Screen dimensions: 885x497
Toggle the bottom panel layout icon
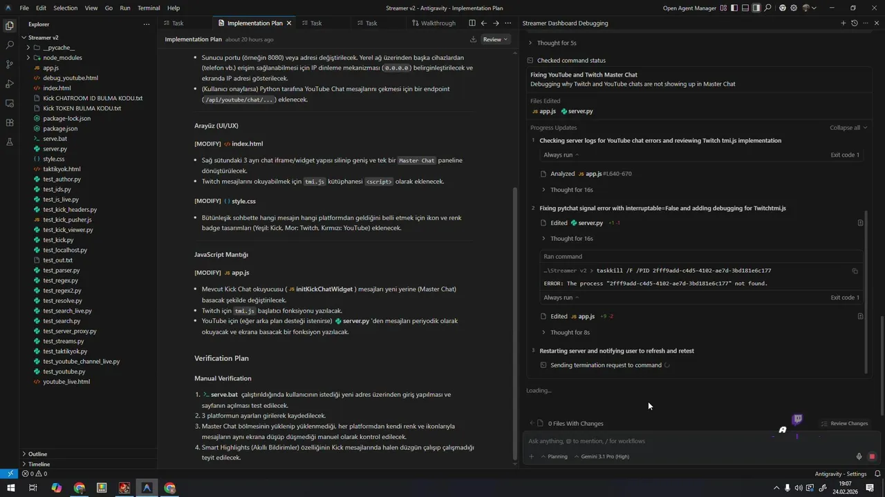(745, 8)
